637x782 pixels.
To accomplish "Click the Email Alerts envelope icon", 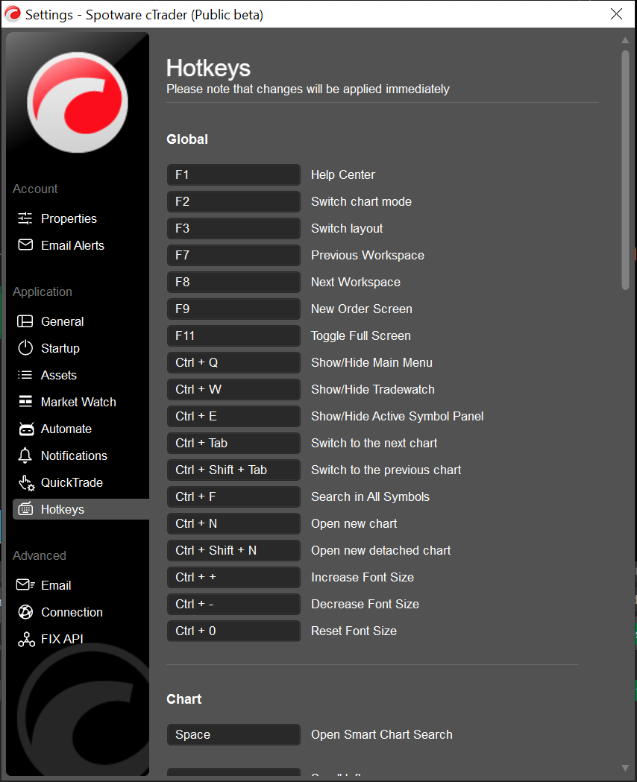I will coord(25,245).
